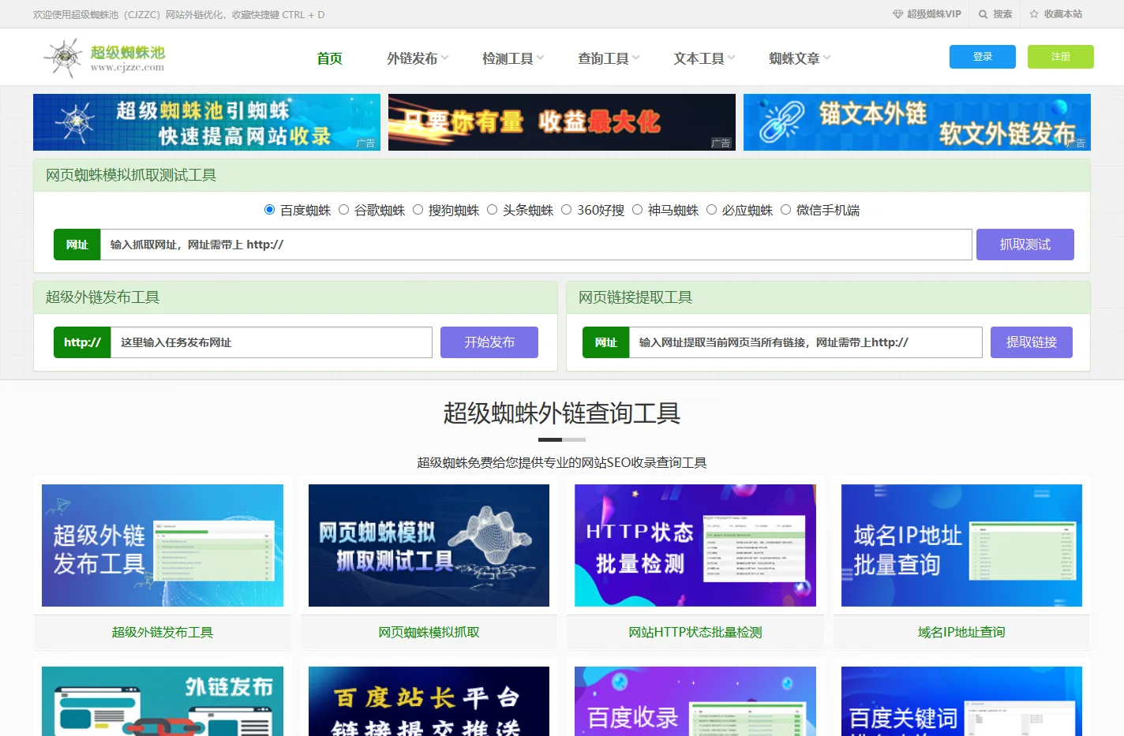Click the 抓取测试 button
Image resolution: width=1124 pixels, height=736 pixels.
pos(1025,245)
